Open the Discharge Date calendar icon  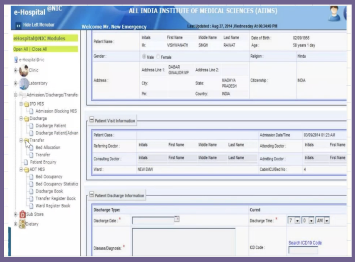point(176,219)
